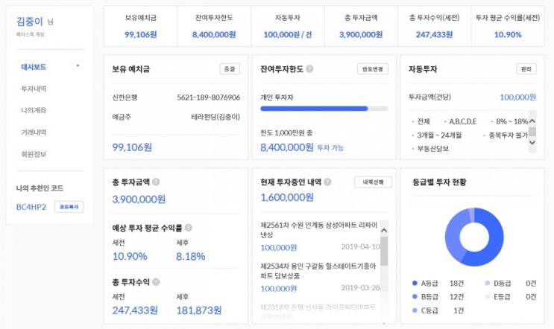
Task: Click the help icon next to 예상 투자 평균 수익률
Action: click(x=188, y=228)
